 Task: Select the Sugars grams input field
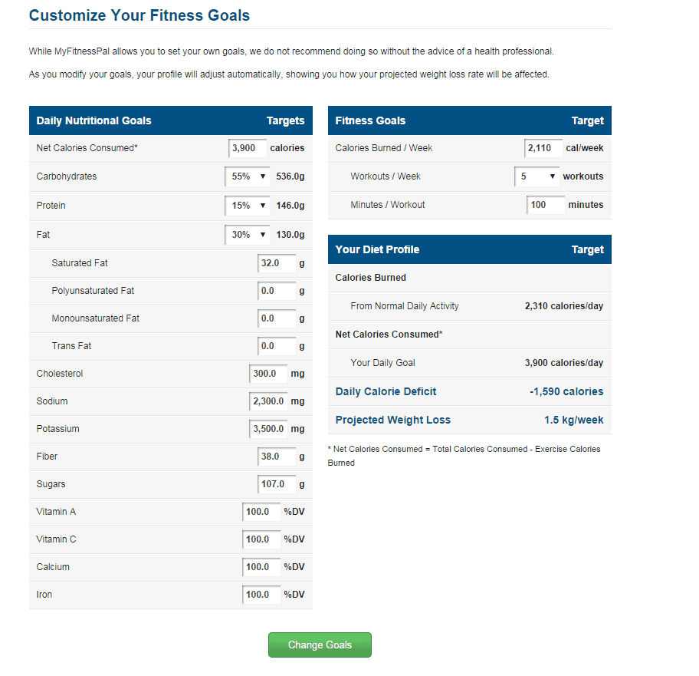[x=277, y=484]
